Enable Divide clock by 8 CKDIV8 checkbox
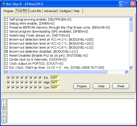137x126 pixels. tap(7, 59)
